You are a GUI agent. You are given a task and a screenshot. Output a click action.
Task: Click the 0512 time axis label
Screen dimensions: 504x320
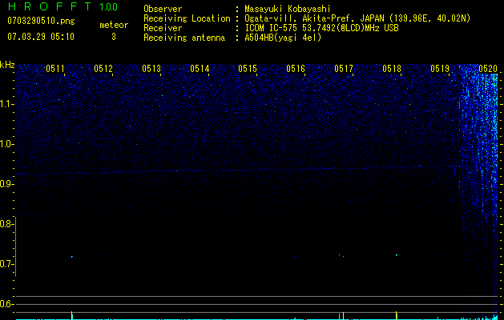coord(103,68)
